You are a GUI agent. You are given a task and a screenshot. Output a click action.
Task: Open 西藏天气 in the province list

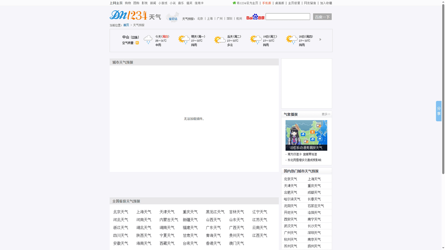[x=167, y=244]
